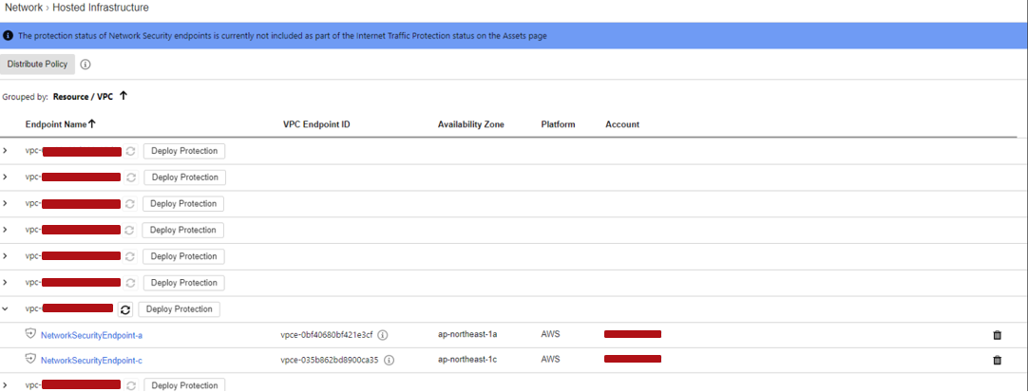This screenshot has height=392, width=1028.
Task: Click the shield icon of NetworkSecurityEndpoint-a
Action: (30, 334)
